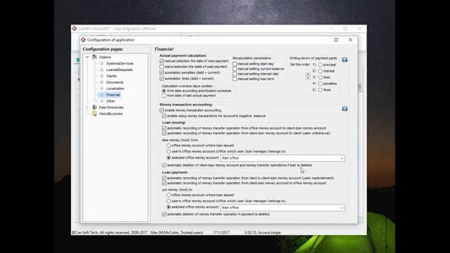Select put money to user's office money account
Image resolution: width=450 pixels, height=253 pixels.
pyautogui.click(x=169, y=201)
